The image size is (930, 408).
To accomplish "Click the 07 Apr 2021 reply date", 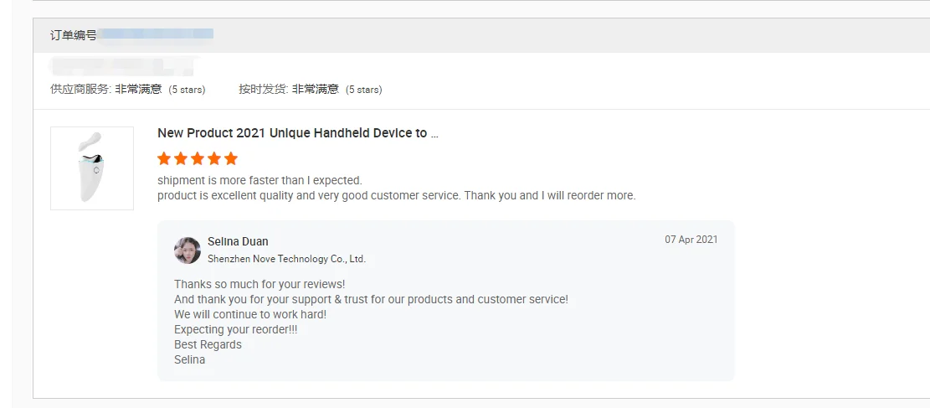I will tap(691, 240).
